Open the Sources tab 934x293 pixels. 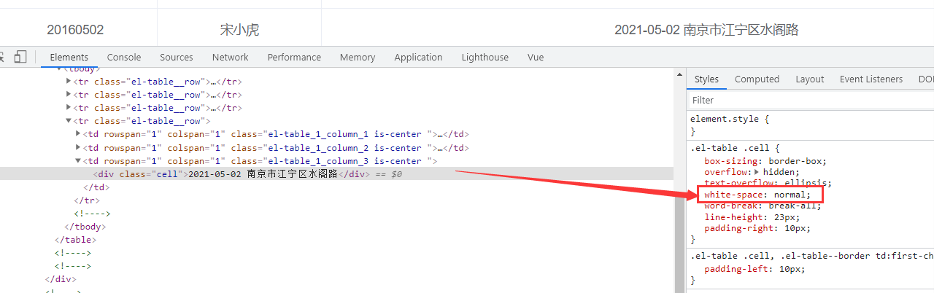pyautogui.click(x=177, y=57)
